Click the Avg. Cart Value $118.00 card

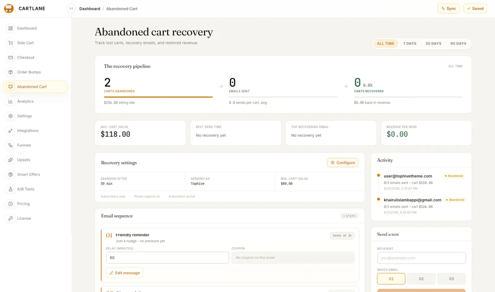tap(140, 133)
